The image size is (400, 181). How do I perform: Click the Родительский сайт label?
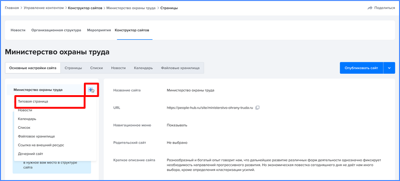pyautogui.click(x=129, y=143)
